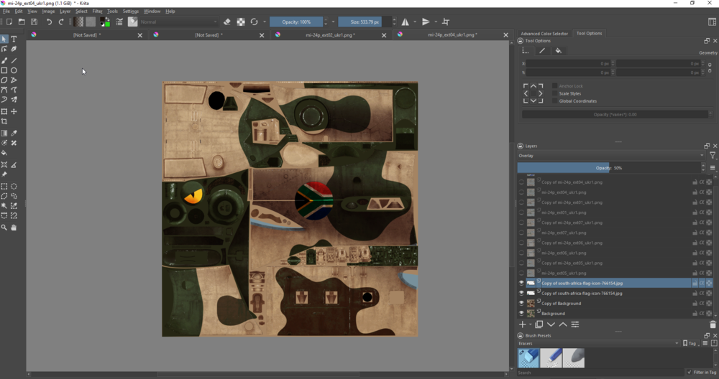Click the Delete layer trash icon
The image size is (719, 379).
pyautogui.click(x=713, y=324)
